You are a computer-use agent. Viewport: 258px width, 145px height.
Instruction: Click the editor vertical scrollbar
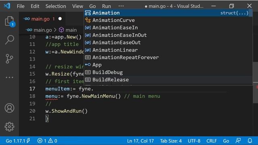tap(255, 83)
